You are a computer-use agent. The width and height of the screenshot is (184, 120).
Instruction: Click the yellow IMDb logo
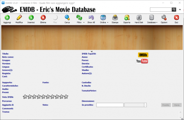coord(143,55)
